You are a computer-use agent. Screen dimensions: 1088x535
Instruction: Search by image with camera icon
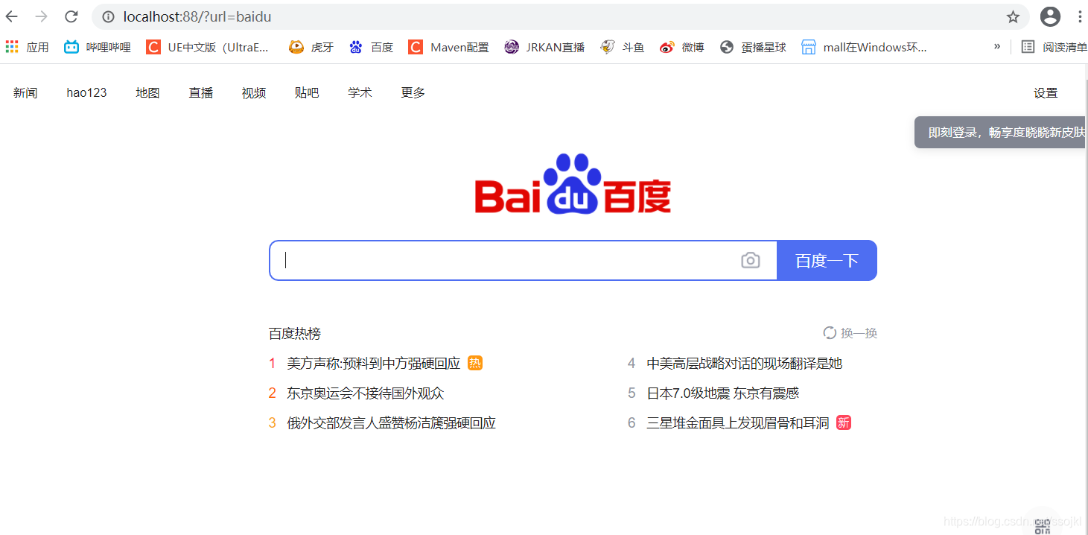[751, 260]
